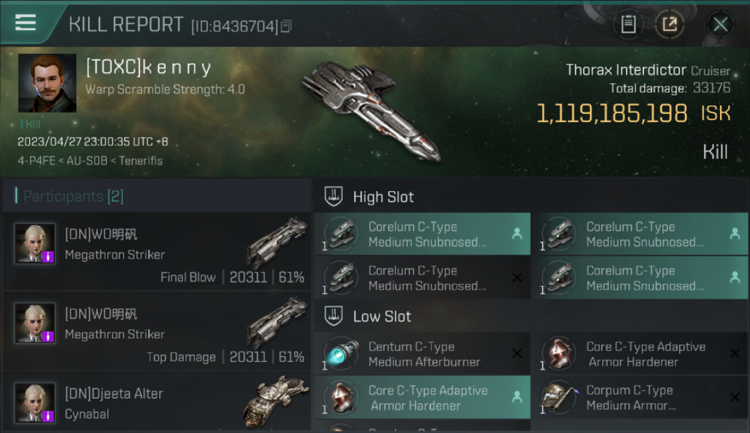Open Djeeta Alter Cynabal participant entry
Viewport: 750px width, 433px height.
click(x=157, y=402)
